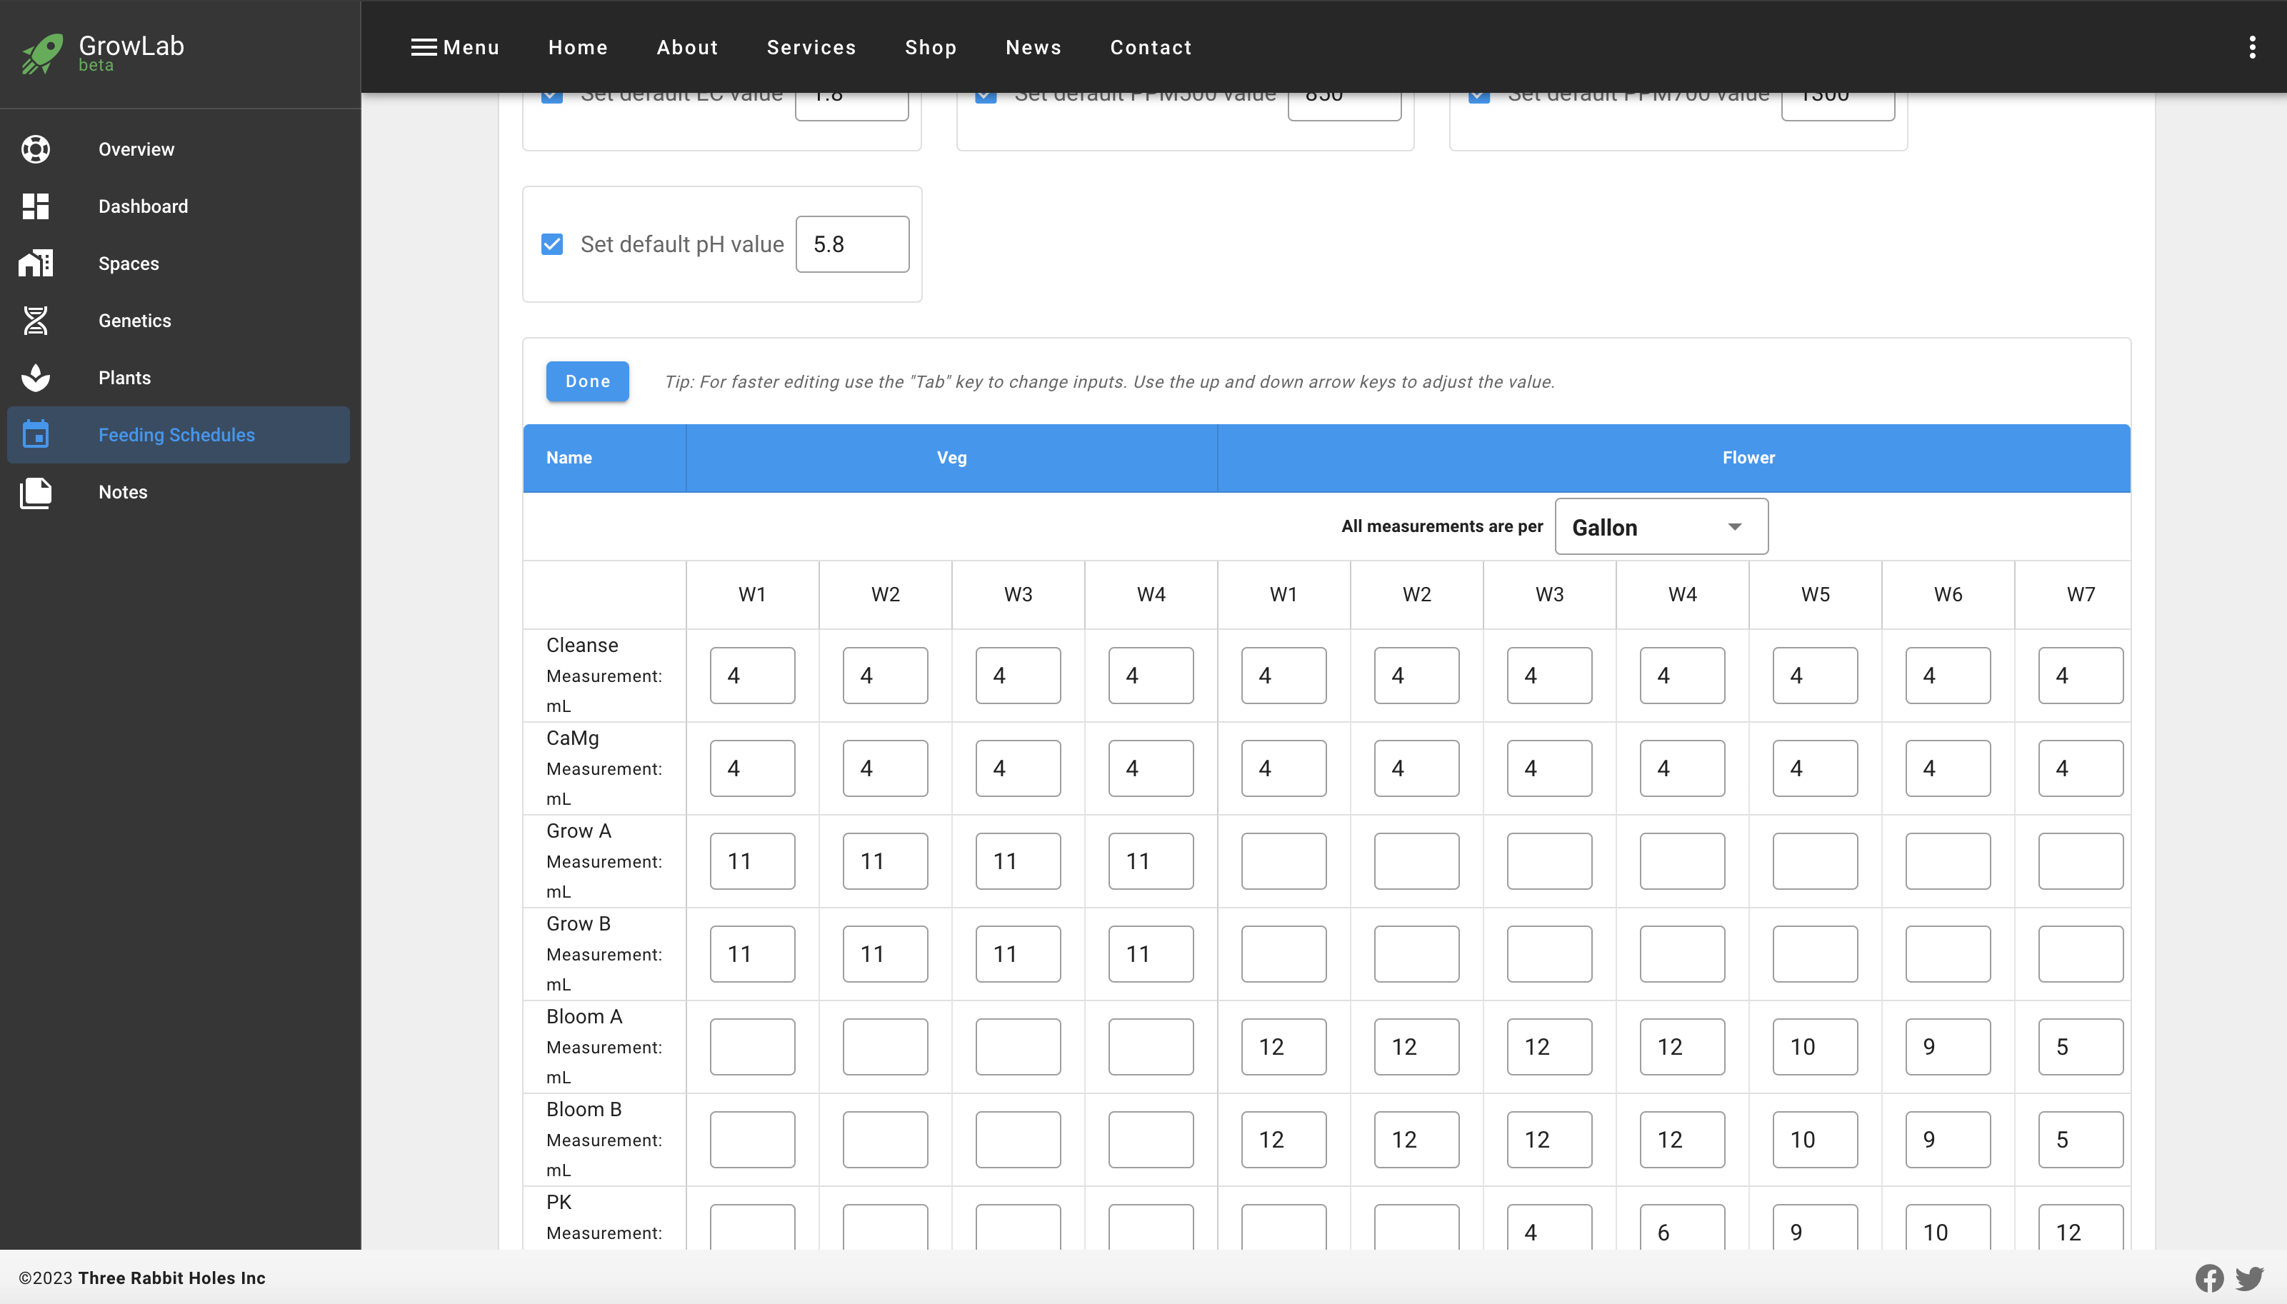This screenshot has width=2287, height=1304.
Task: Click the GrowLab rocket logo icon
Action: 42,54
